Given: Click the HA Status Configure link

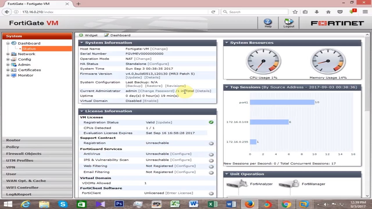Looking at the screenshot, I should point(158,64).
